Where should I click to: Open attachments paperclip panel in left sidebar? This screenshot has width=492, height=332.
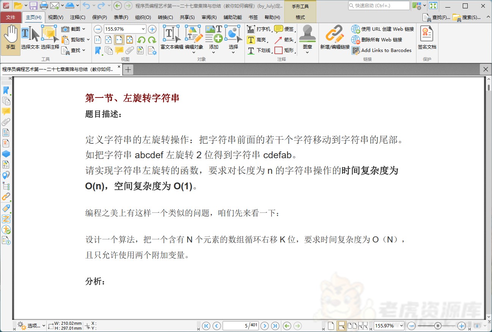click(6, 122)
